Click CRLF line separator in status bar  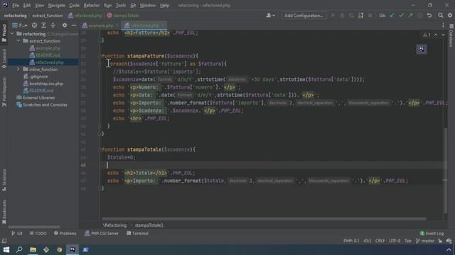[380, 241]
